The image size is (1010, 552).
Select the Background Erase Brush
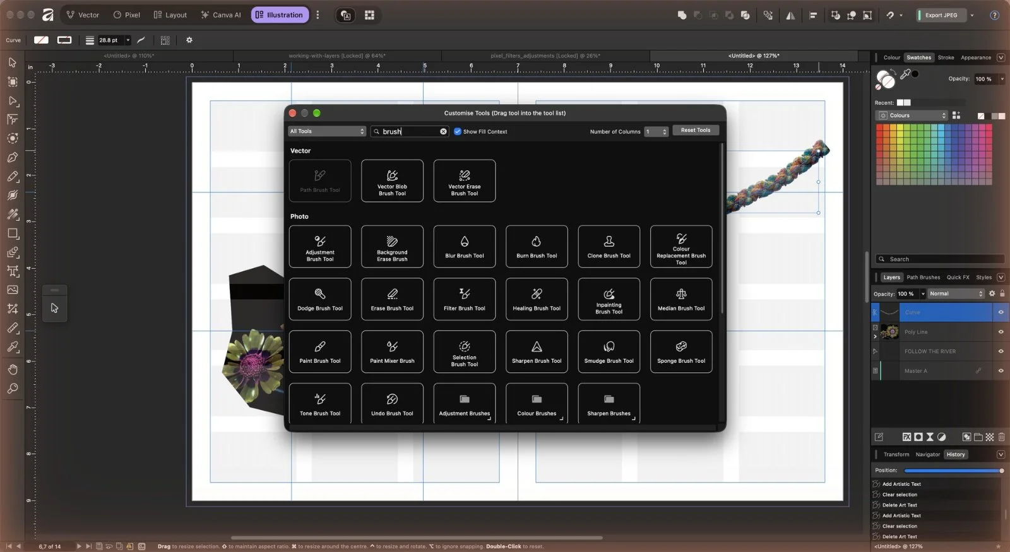coord(392,247)
